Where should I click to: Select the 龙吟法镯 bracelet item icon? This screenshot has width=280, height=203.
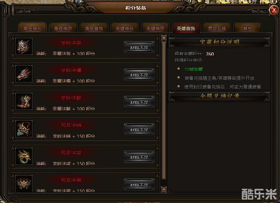point(24,74)
